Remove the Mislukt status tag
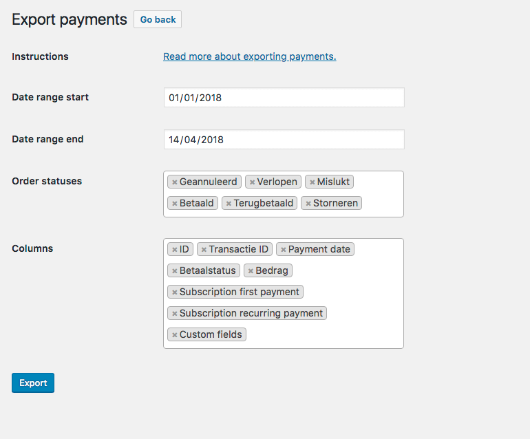 (x=312, y=182)
